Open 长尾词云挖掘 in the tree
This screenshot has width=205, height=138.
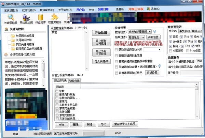[x=24, y=40]
